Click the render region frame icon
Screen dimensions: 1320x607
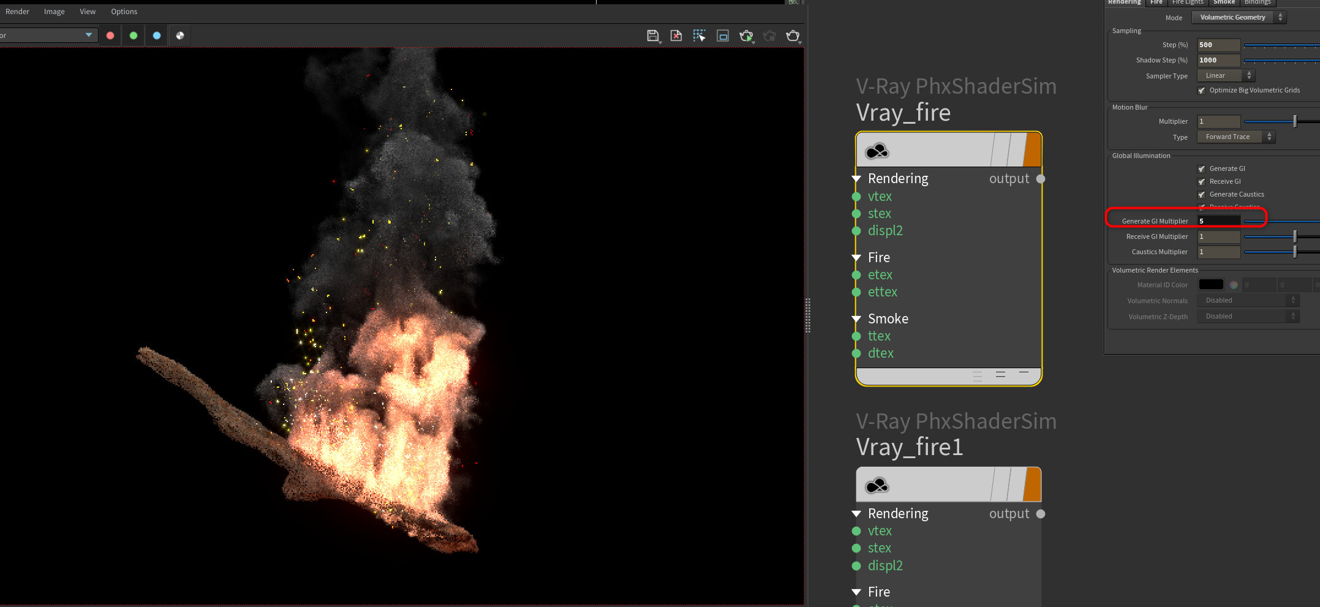[x=723, y=36]
